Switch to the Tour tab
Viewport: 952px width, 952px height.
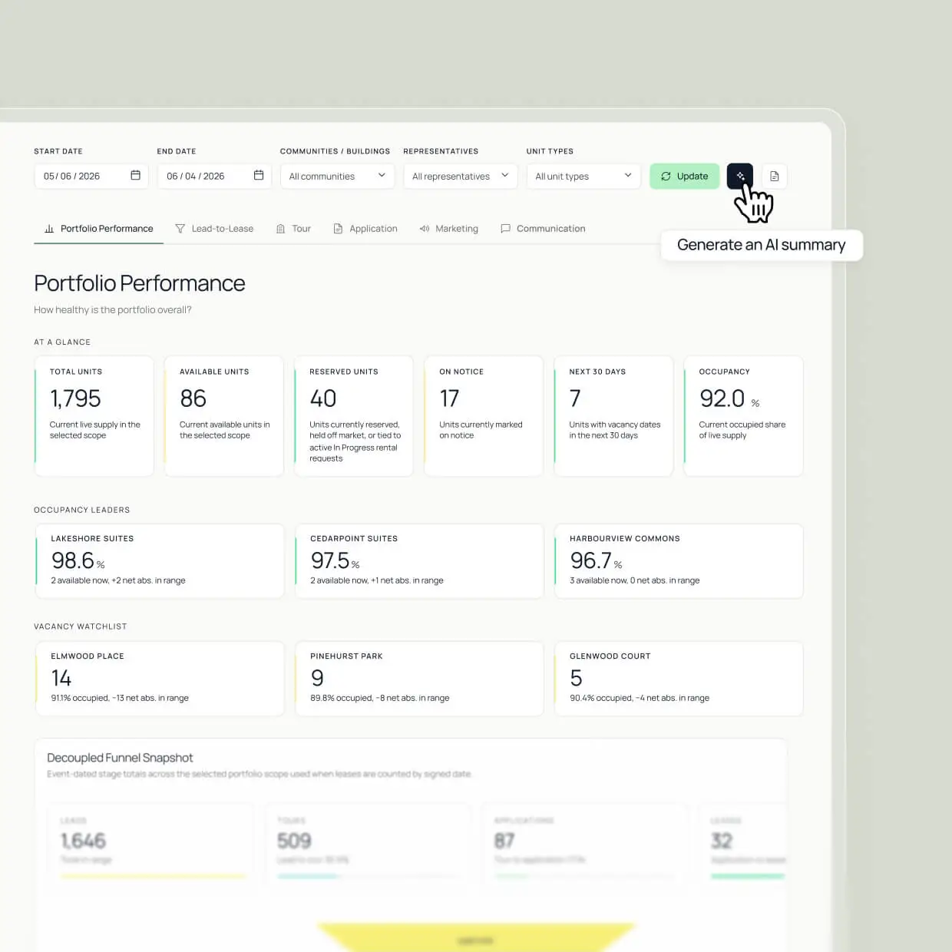[x=293, y=229]
